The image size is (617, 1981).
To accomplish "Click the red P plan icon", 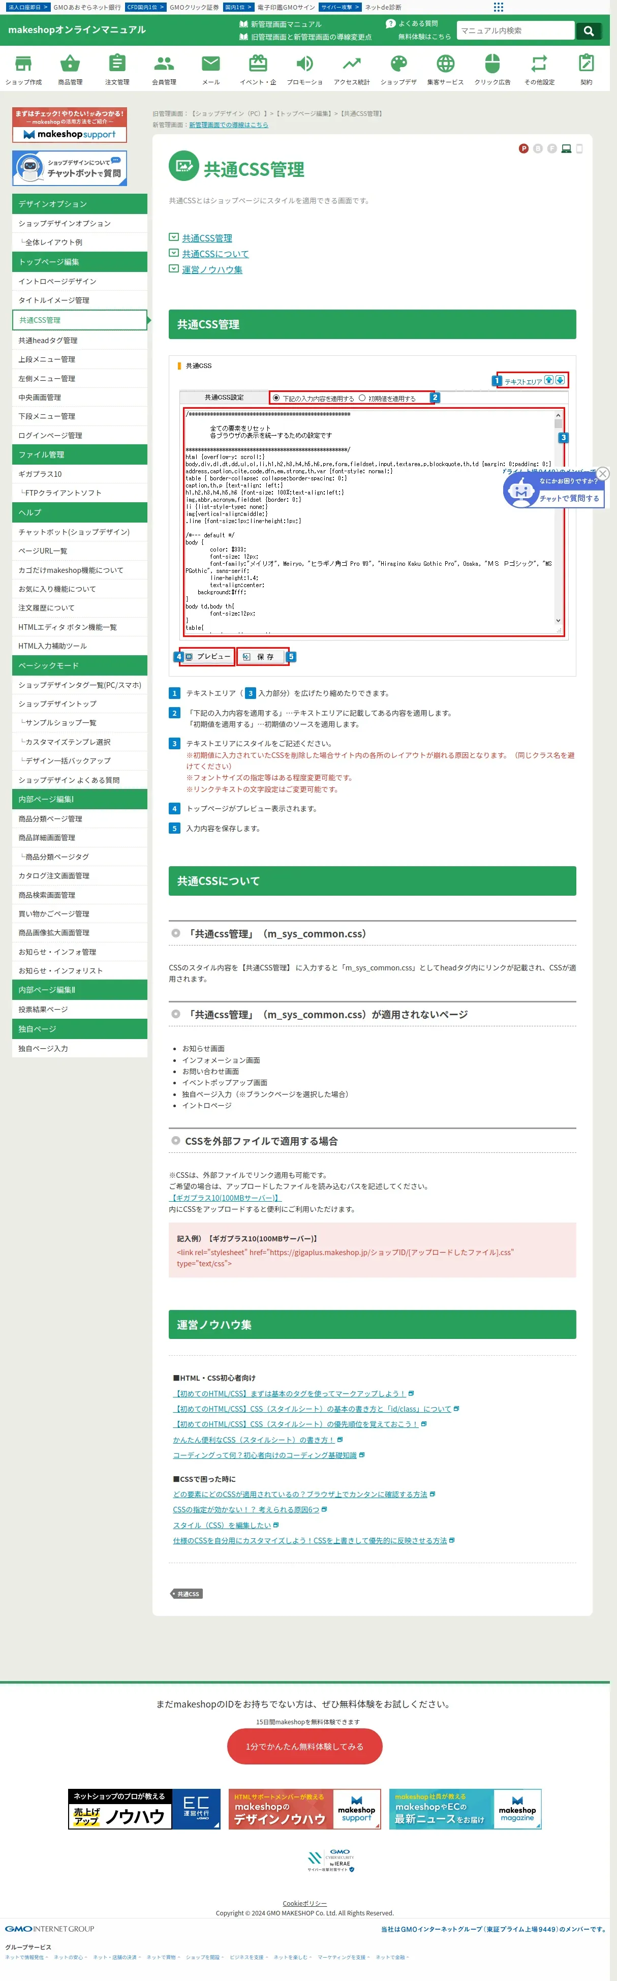I will tap(524, 148).
